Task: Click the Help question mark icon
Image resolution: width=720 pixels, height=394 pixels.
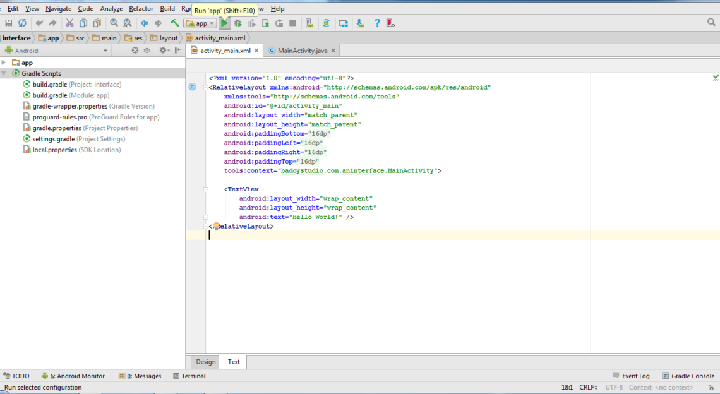Action: (x=377, y=23)
